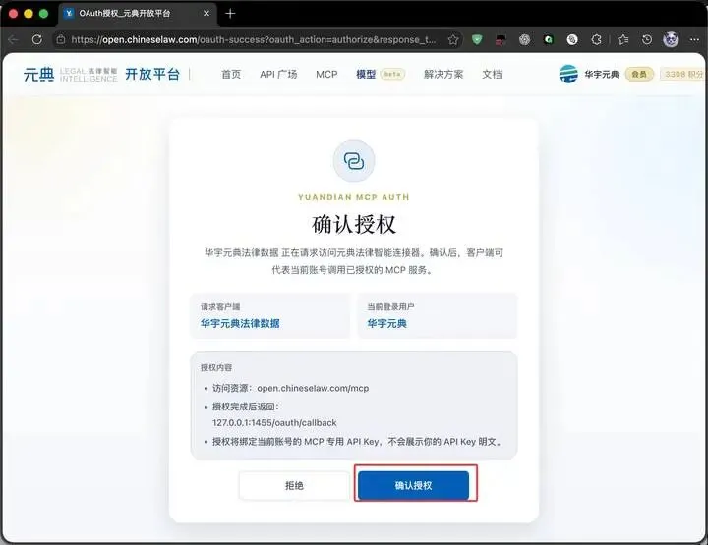The width and height of the screenshot is (708, 545).
Task: Click the 确认授权 heading text
Action: 354,224
